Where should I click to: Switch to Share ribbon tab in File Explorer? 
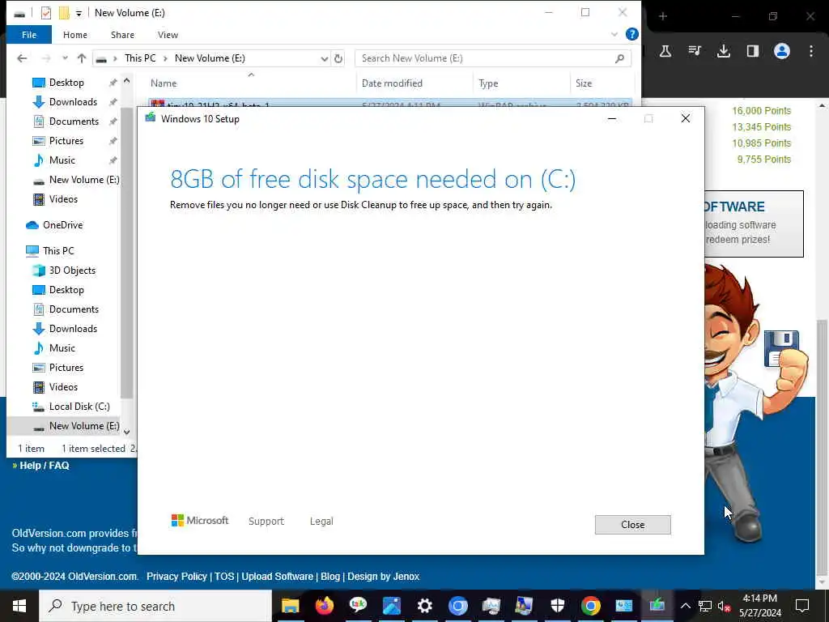[x=122, y=35]
